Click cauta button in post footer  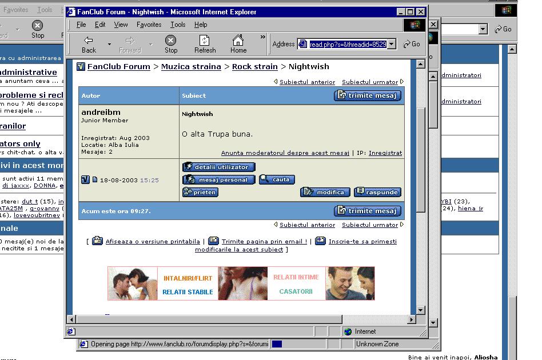tap(277, 179)
